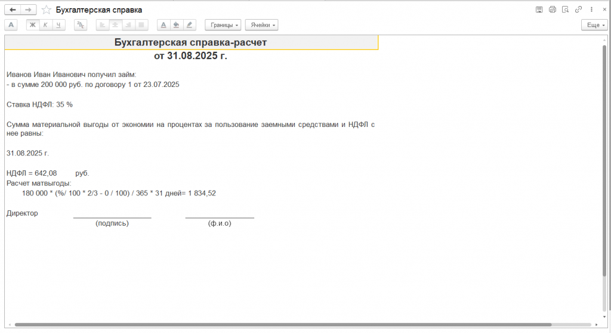Select the line with "200 000 руб. по договору"

(x=93, y=85)
